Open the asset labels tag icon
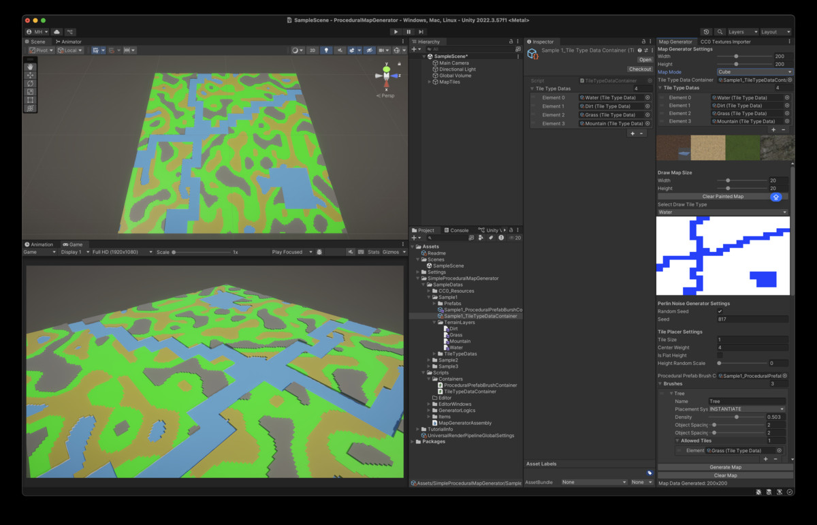 (x=650, y=473)
